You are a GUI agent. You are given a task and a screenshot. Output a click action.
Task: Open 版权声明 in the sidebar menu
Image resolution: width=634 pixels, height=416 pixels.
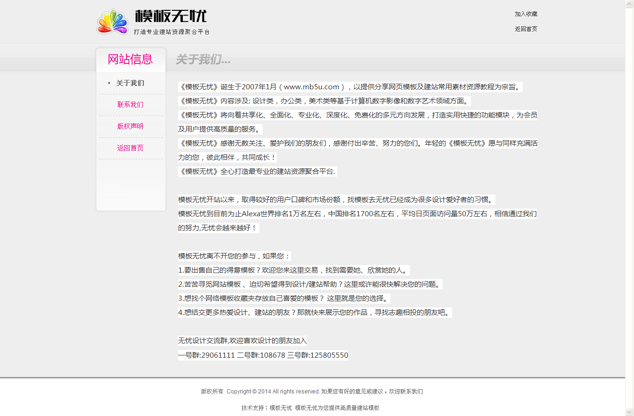pos(130,126)
